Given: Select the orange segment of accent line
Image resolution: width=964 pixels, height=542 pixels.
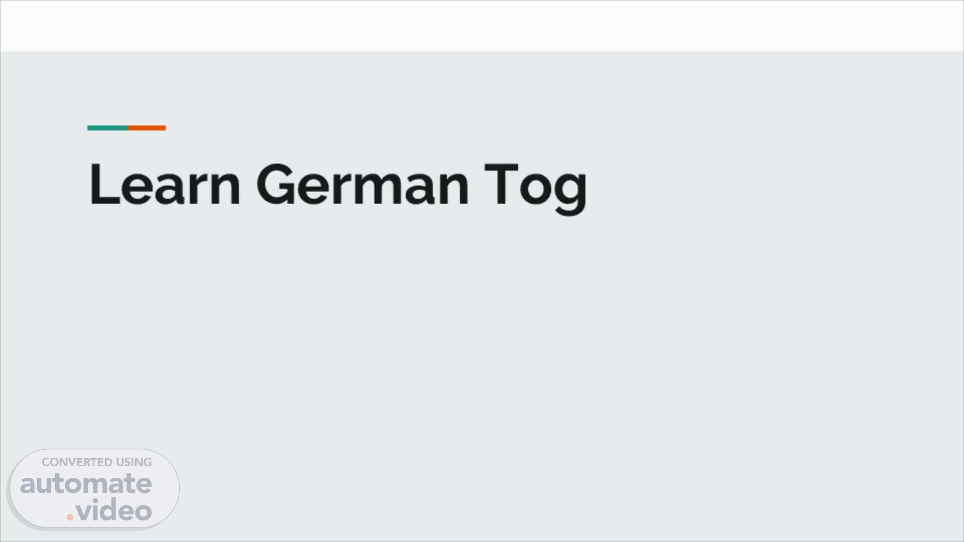Looking at the screenshot, I should [147, 128].
